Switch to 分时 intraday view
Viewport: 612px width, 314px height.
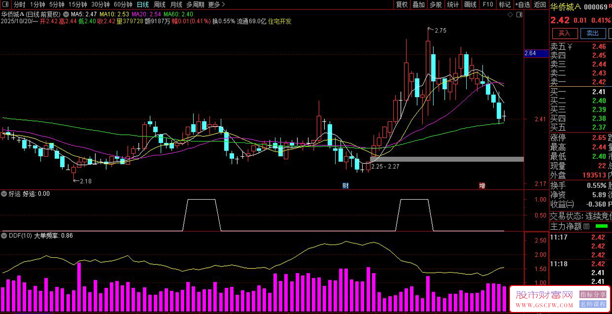19,5
